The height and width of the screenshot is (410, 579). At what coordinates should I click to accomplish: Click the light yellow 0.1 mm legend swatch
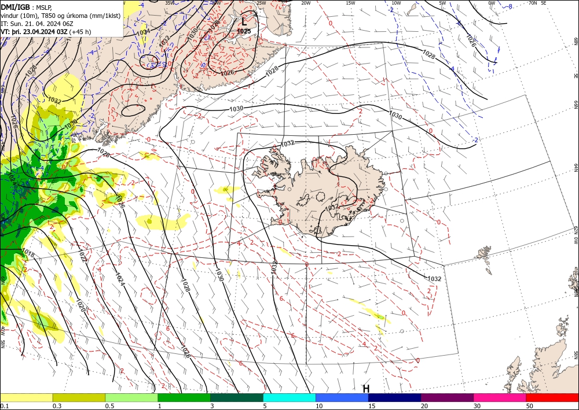26,397
